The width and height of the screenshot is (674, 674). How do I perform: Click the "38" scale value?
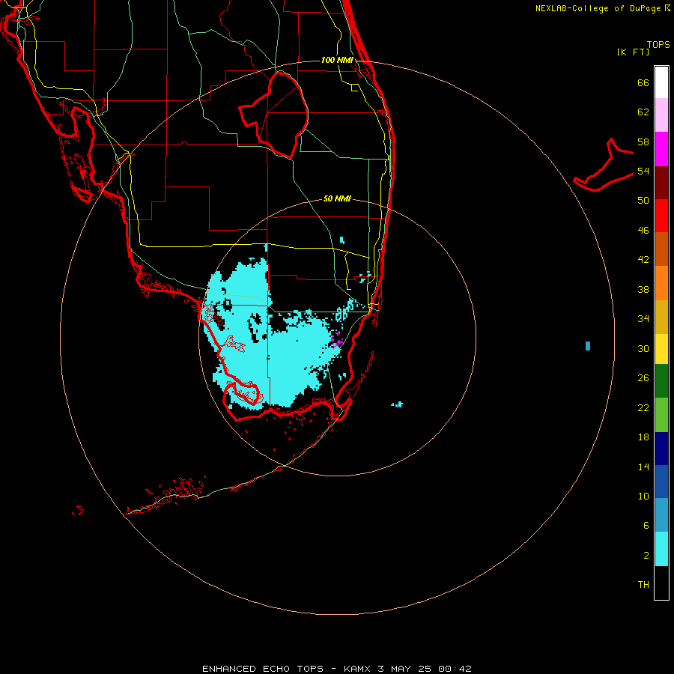[643, 289]
